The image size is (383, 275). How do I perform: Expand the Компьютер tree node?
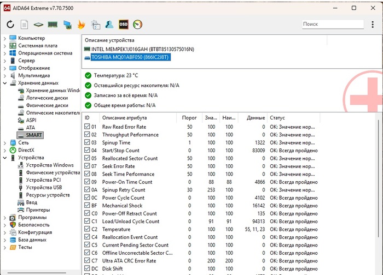[5, 38]
